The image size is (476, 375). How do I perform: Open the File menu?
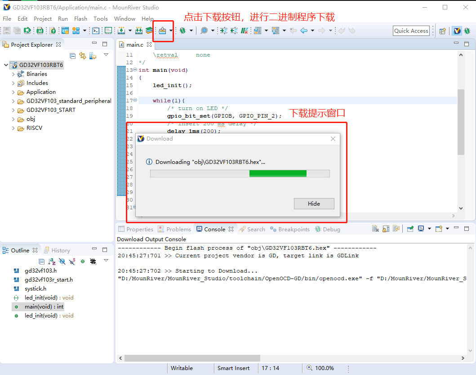(x=7, y=18)
